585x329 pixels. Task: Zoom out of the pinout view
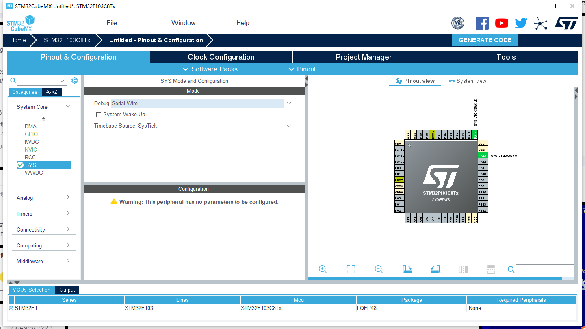pyautogui.click(x=379, y=269)
